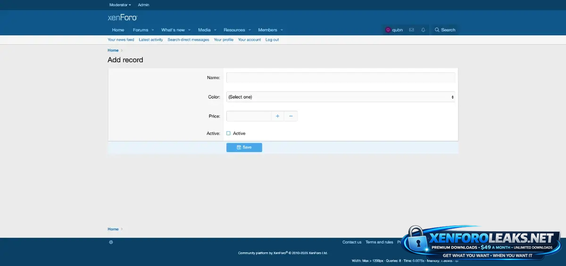Enable the Active checkbox
The image size is (566, 266).
(x=228, y=133)
